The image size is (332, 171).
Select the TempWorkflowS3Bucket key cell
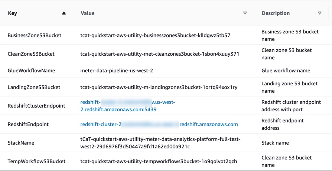tap(36, 161)
